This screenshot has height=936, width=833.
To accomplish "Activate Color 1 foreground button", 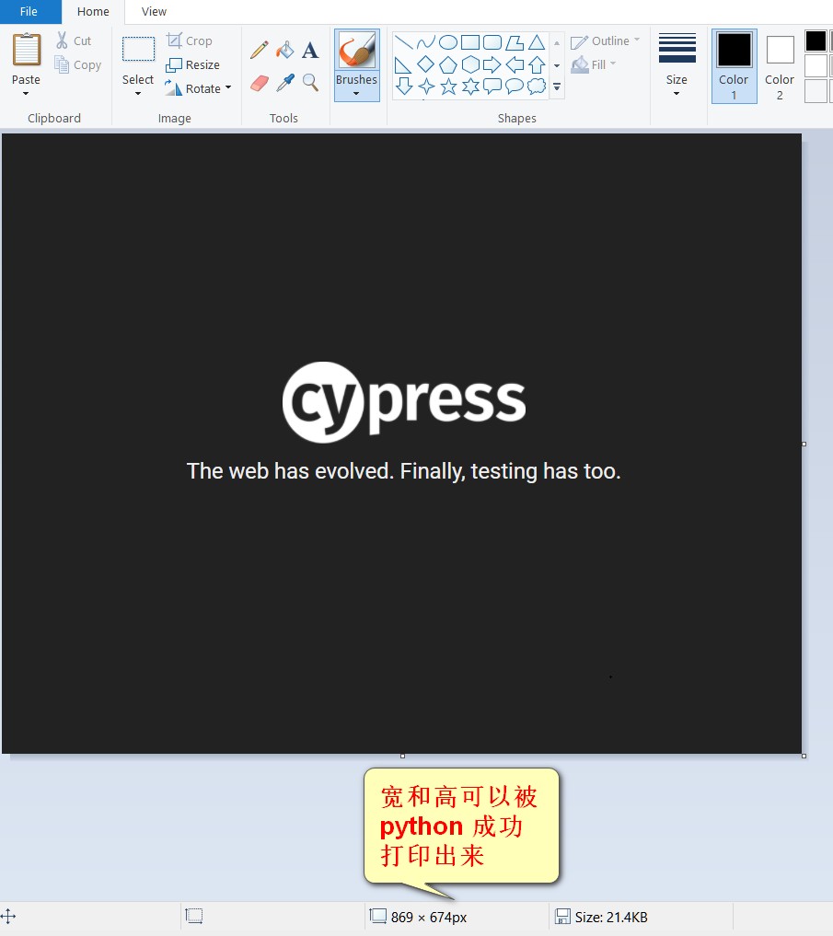I will pos(734,65).
